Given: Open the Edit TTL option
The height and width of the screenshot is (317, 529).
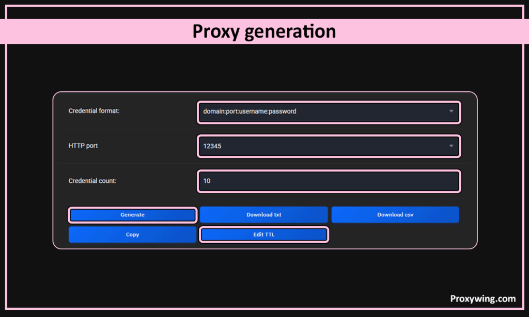Looking at the screenshot, I should pyautogui.click(x=263, y=234).
